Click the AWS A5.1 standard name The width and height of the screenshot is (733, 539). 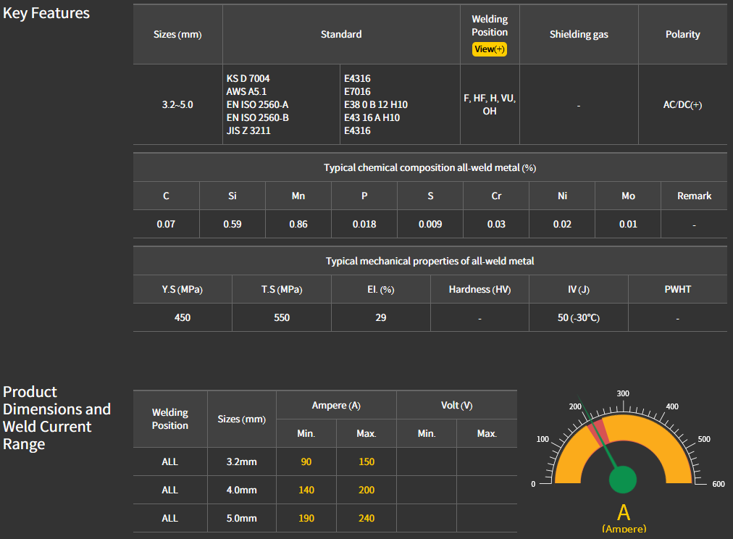coord(247,91)
